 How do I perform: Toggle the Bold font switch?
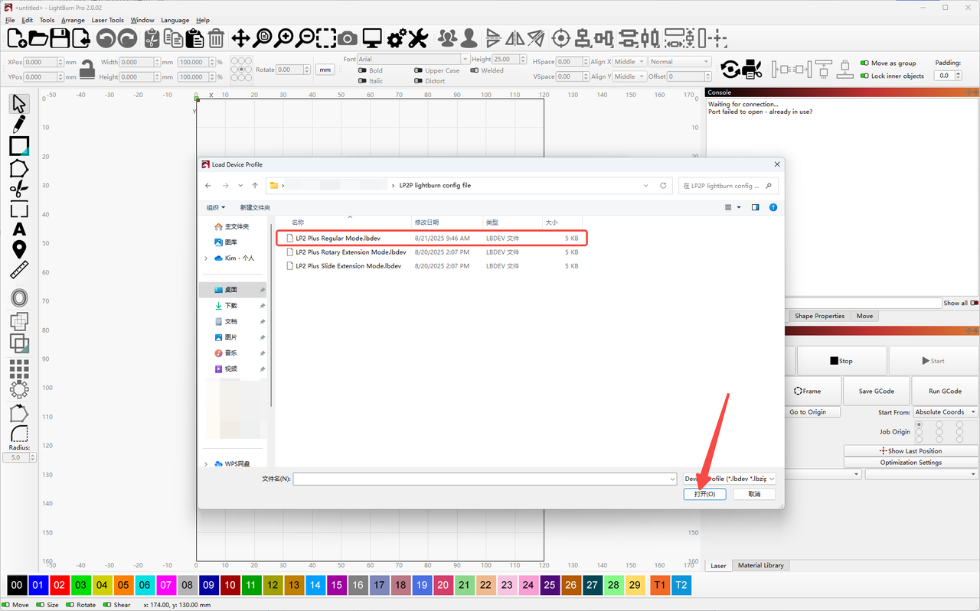click(362, 70)
